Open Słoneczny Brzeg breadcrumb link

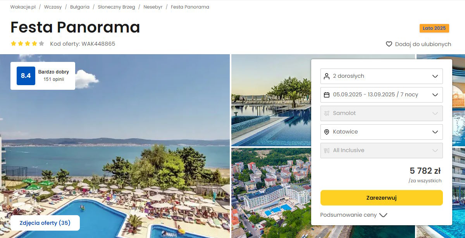(116, 7)
